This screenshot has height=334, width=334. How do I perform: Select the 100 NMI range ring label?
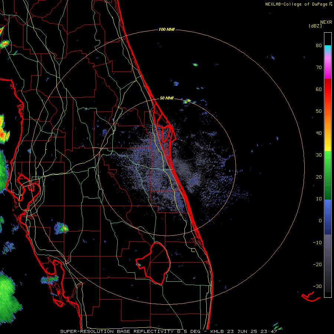point(167,29)
